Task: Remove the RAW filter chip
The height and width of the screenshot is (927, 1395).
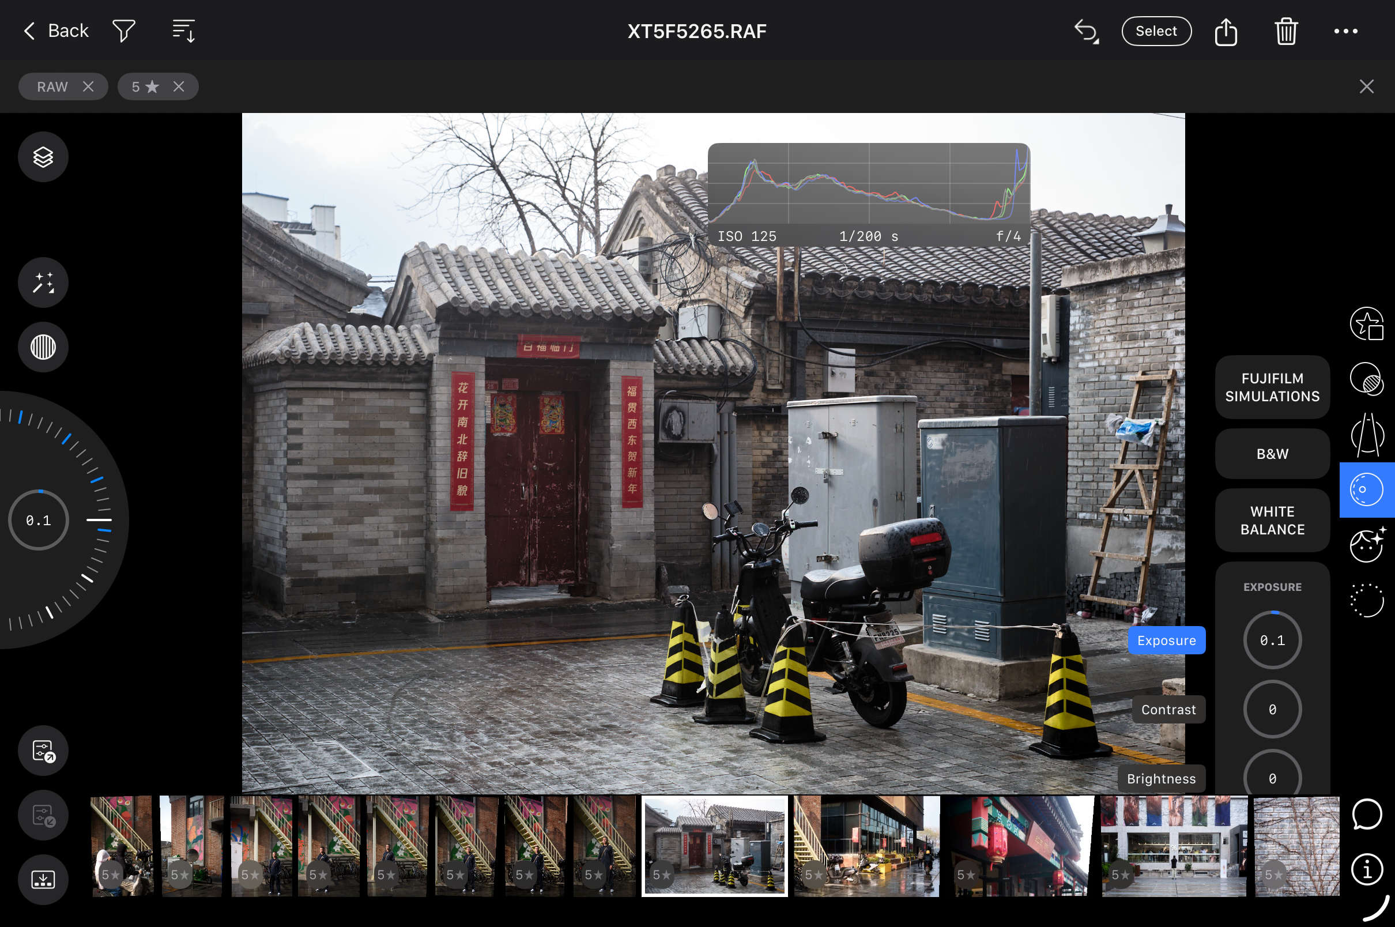Action: click(88, 86)
